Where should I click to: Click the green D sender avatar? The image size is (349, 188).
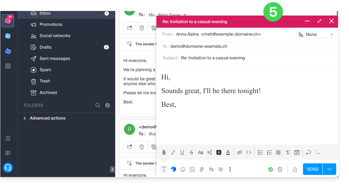pyautogui.click(x=130, y=129)
